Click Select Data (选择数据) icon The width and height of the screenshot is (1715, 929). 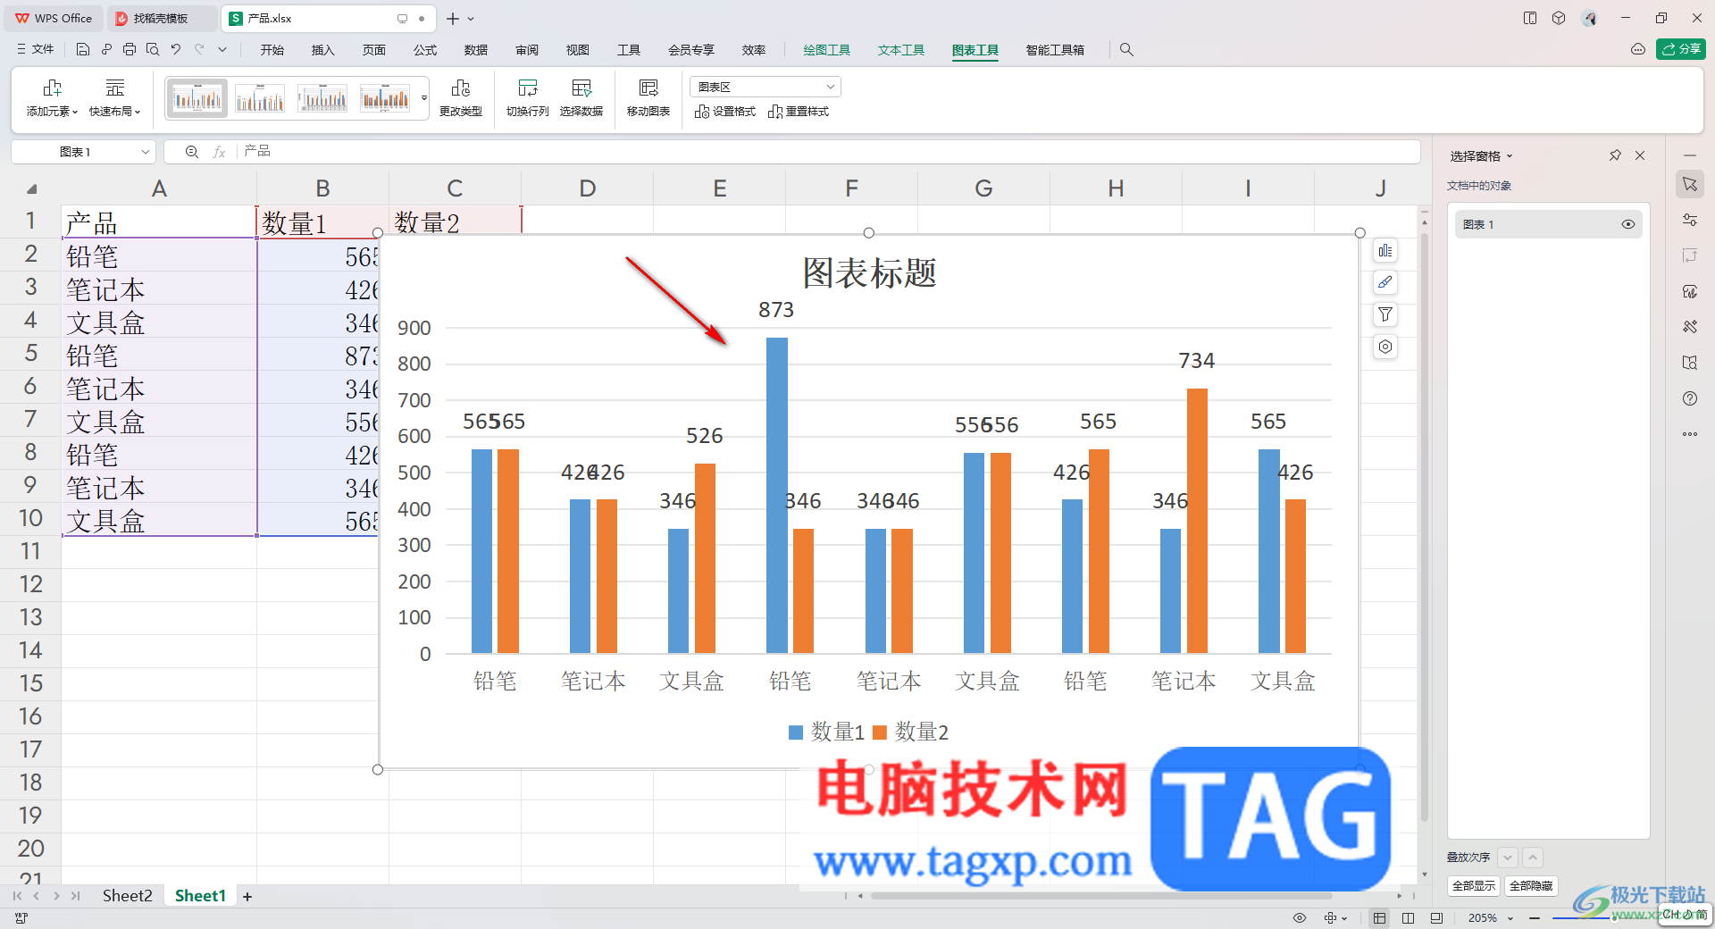tap(581, 88)
